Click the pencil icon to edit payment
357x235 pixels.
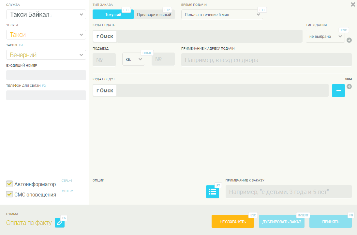[60, 223]
